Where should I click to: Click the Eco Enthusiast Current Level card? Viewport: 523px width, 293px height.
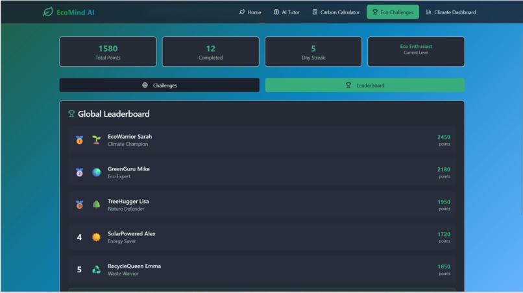click(x=416, y=52)
